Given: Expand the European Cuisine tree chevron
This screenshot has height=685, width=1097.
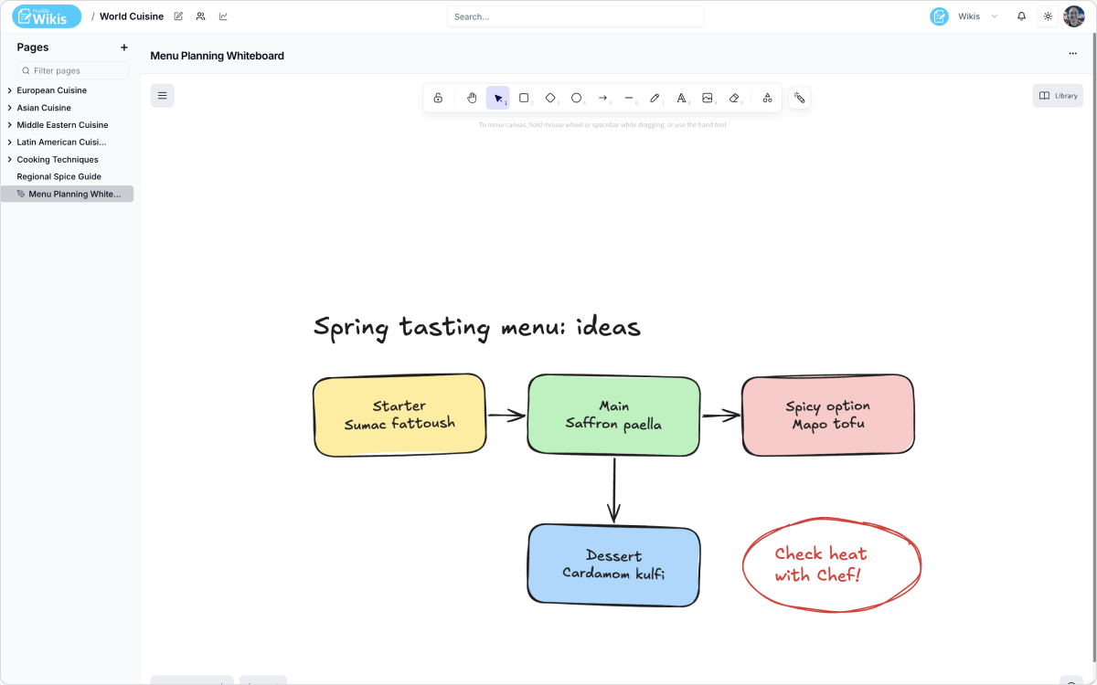Looking at the screenshot, I should click(x=9, y=90).
